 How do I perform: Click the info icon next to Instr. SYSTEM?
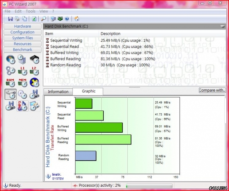pyautogui.click(x=48, y=176)
